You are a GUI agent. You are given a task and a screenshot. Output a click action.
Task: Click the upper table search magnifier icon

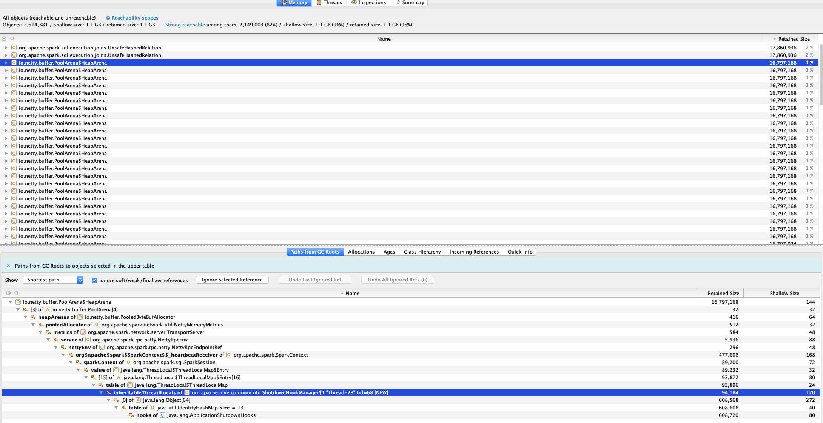(12, 39)
